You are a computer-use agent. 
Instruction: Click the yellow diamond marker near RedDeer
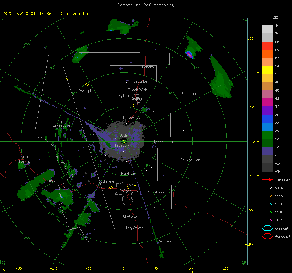[x=133, y=105]
